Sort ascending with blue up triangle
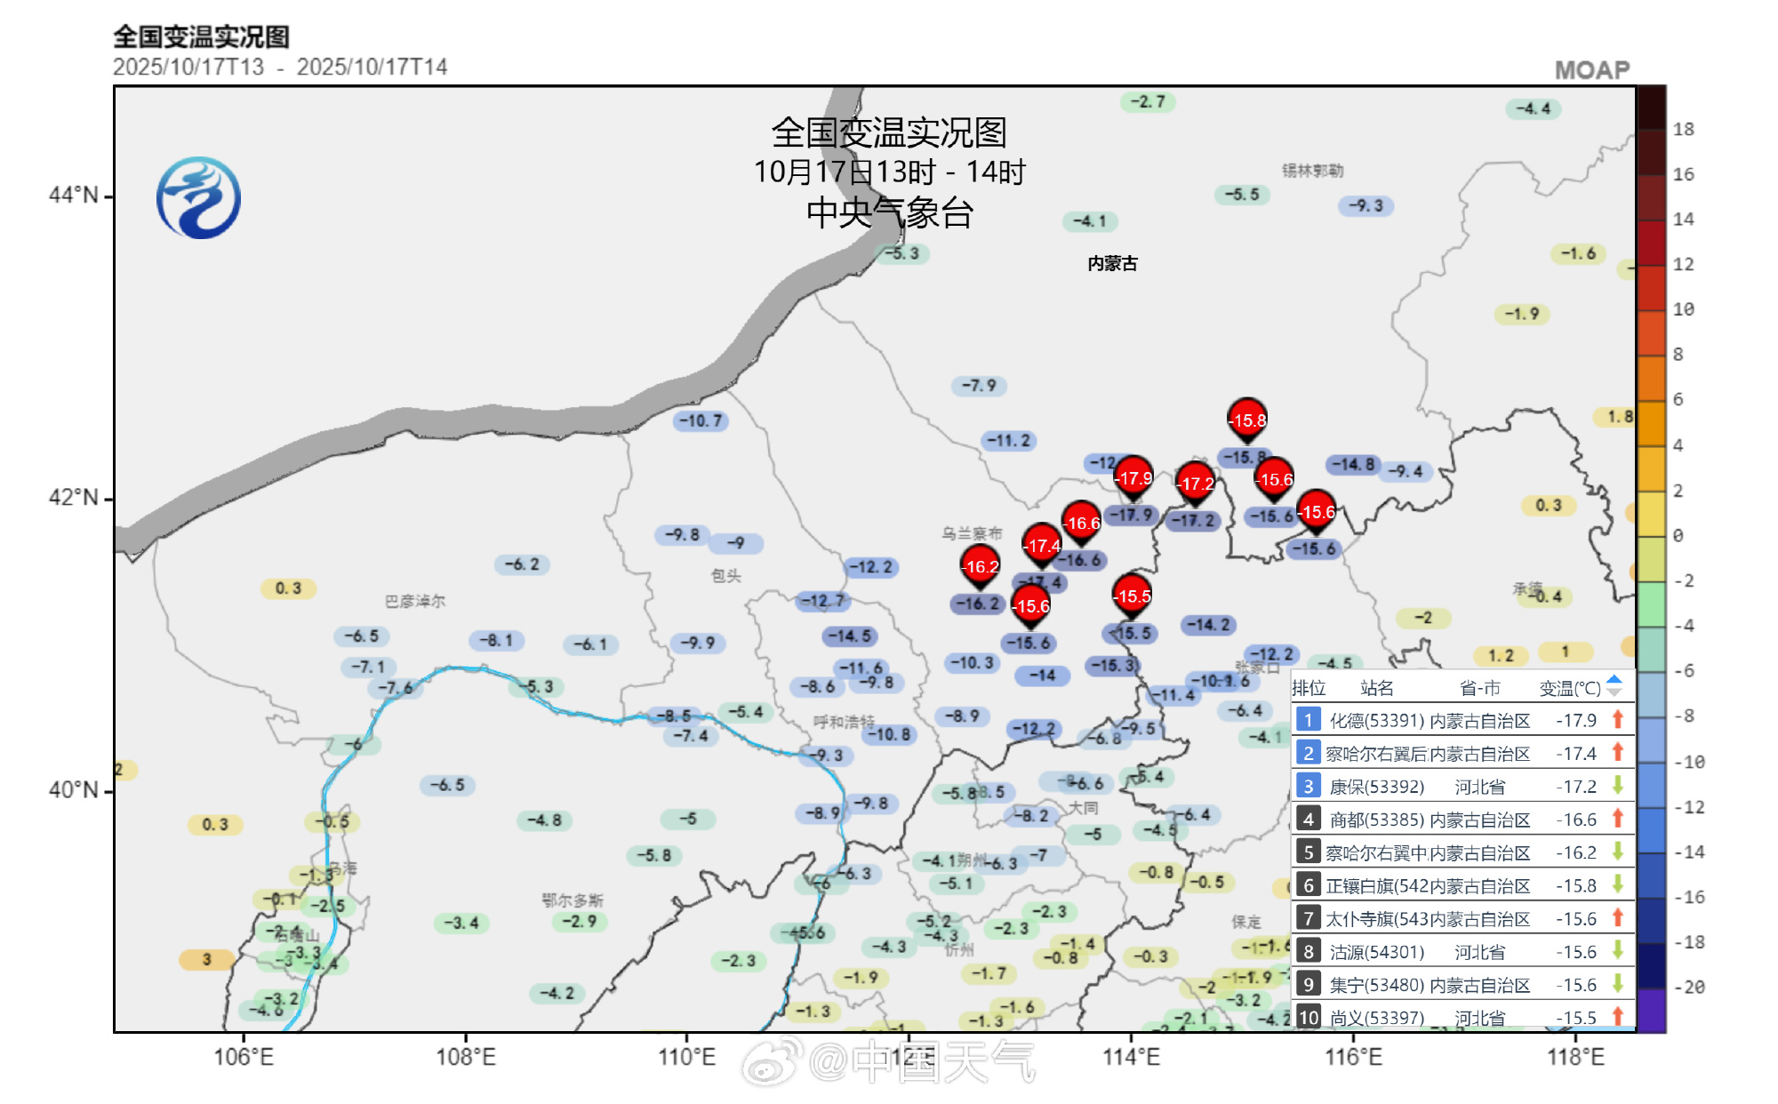This screenshot has width=1778, height=1104. pyautogui.click(x=1615, y=679)
